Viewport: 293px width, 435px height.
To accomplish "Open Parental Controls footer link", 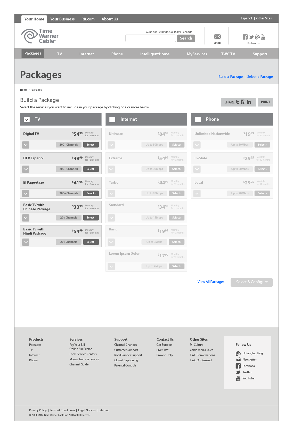I will (125, 365).
